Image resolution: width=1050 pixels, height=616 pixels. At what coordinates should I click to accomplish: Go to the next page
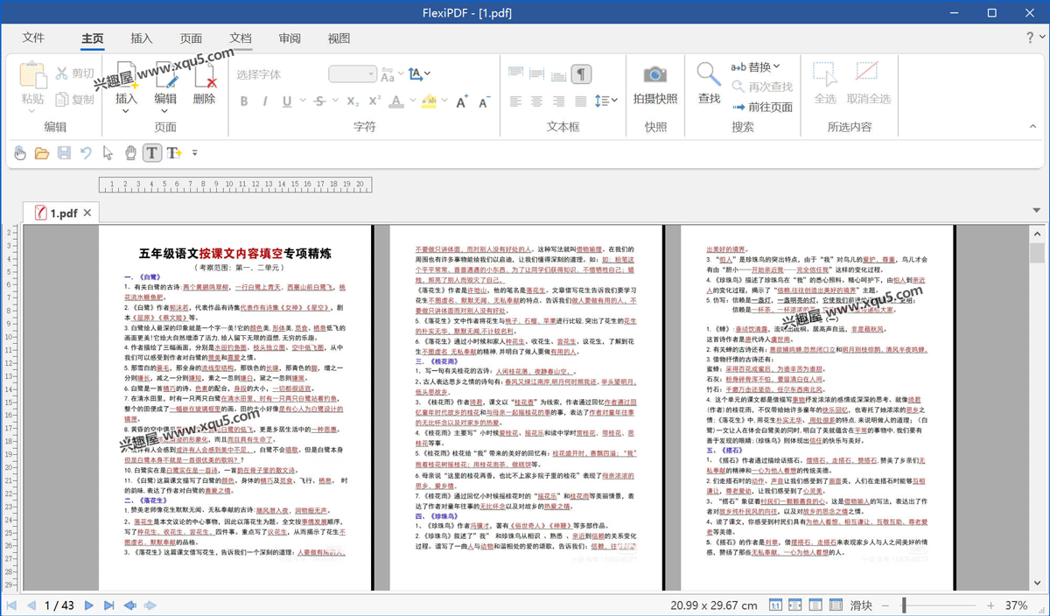[89, 605]
